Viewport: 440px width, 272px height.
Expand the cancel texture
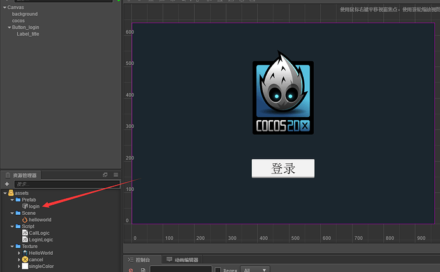pyautogui.click(x=19, y=260)
